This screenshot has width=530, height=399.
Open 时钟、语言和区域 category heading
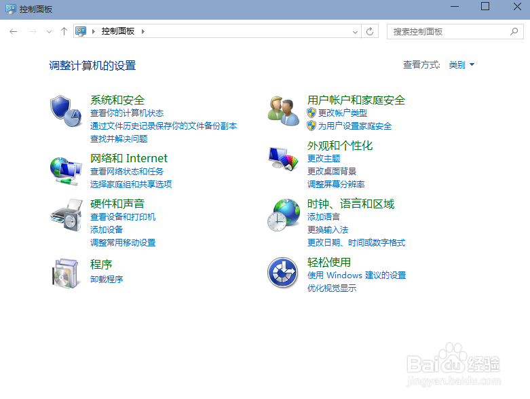pyautogui.click(x=351, y=204)
